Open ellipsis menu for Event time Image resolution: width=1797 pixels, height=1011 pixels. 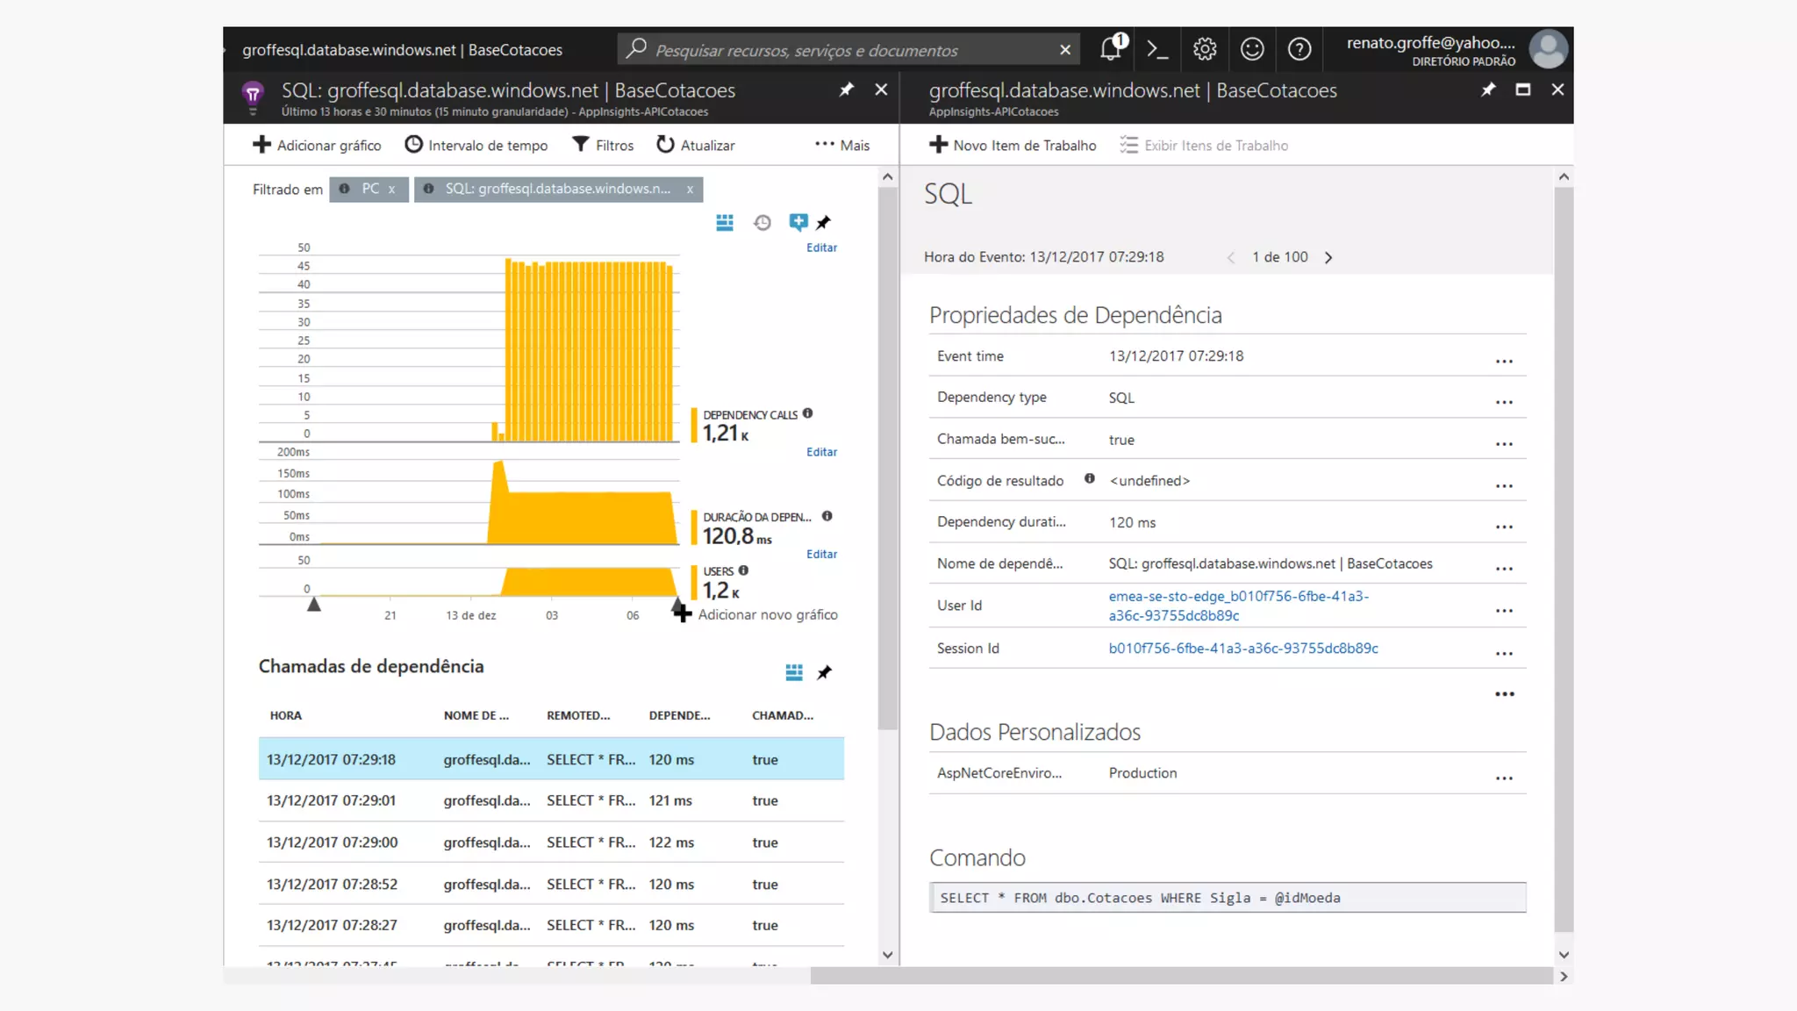coord(1504,361)
